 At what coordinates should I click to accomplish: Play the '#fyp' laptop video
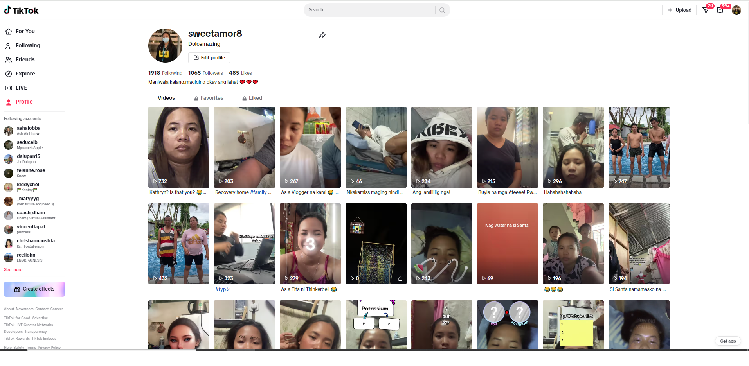click(x=245, y=244)
